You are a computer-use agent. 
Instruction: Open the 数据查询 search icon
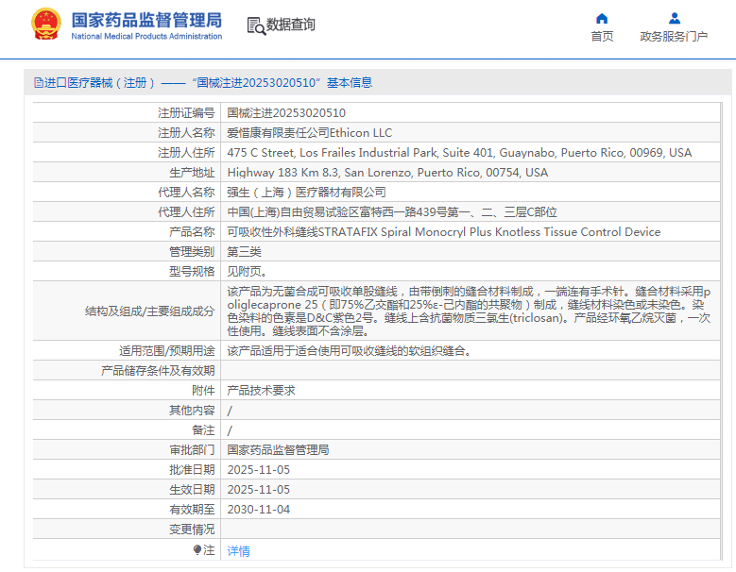[x=256, y=25]
